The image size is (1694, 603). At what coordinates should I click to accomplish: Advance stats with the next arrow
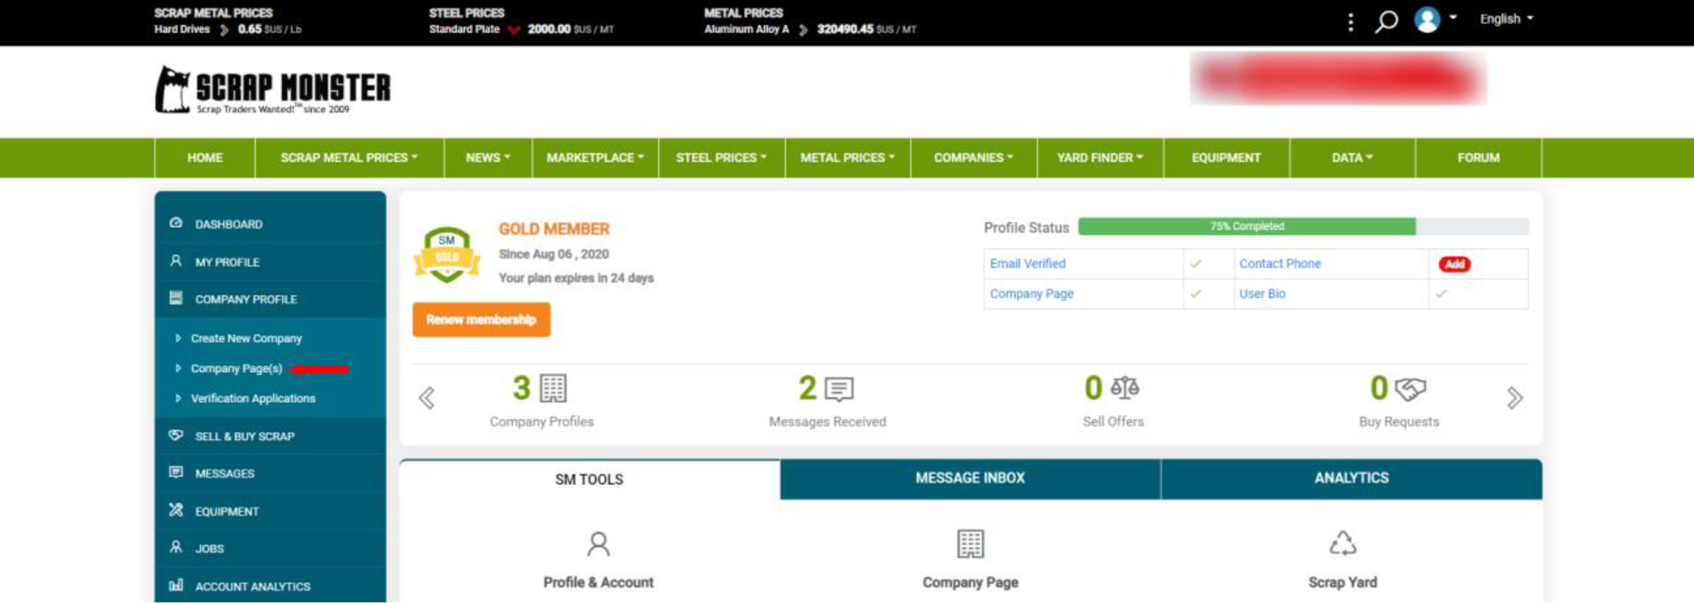[x=1514, y=398]
